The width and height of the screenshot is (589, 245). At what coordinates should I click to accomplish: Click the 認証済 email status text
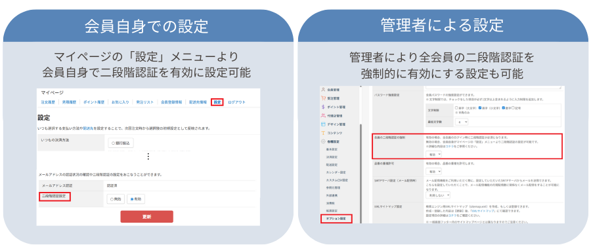tap(112, 185)
